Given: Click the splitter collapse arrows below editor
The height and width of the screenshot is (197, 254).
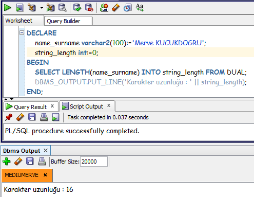Looking at the screenshot, I should coord(9,99).
